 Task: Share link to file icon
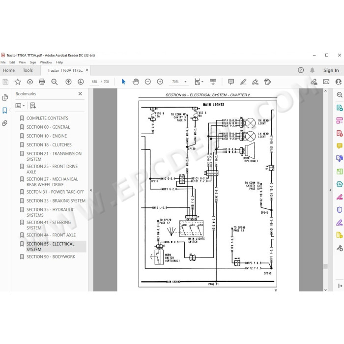point(314,82)
